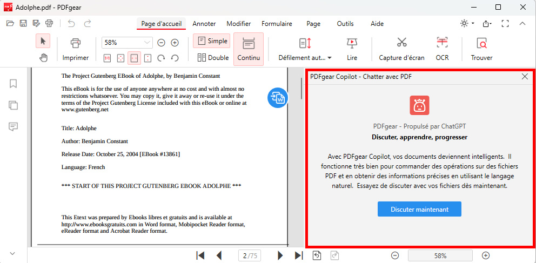Click the page number field 2/75
The image size is (536, 263).
pyautogui.click(x=250, y=255)
